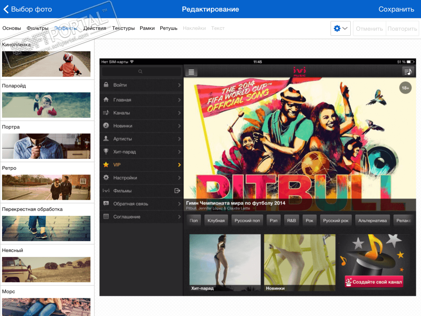Click the home icon beside Главная
The height and width of the screenshot is (316, 421).
(x=106, y=99)
